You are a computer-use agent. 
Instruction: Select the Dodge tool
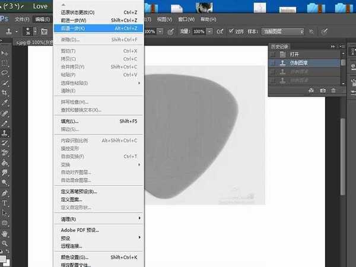[x=4, y=182]
